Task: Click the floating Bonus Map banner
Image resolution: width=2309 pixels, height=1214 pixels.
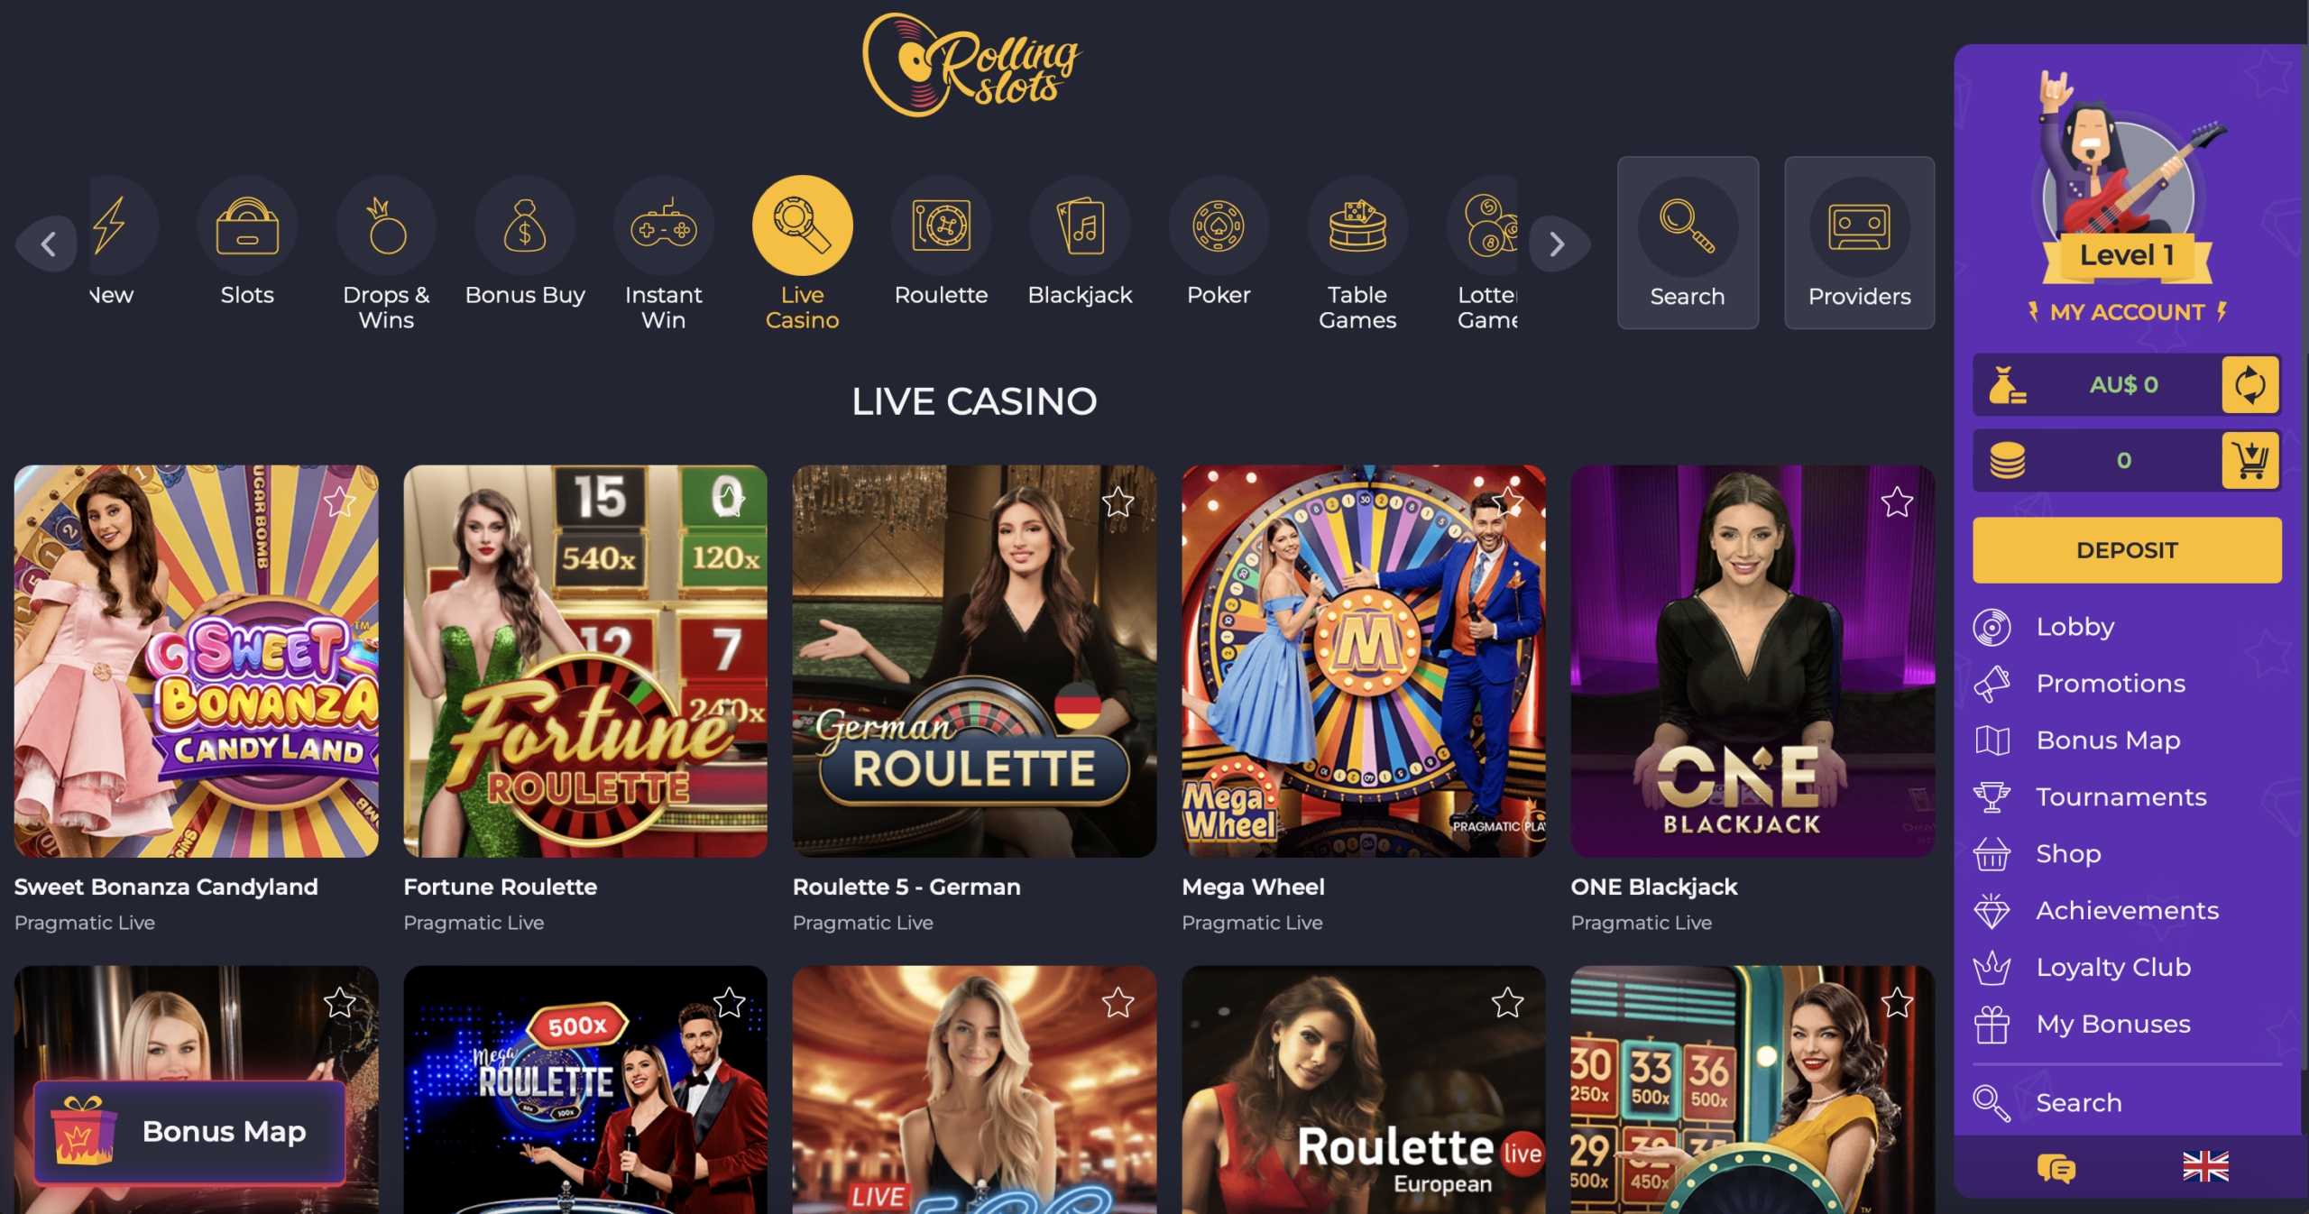Action: click(189, 1132)
